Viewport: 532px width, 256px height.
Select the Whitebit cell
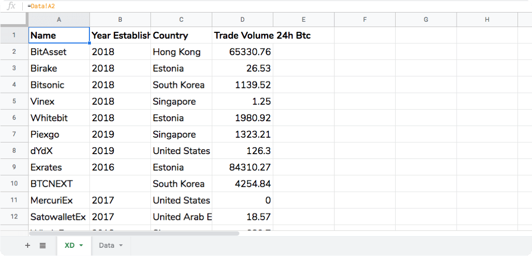coord(59,118)
